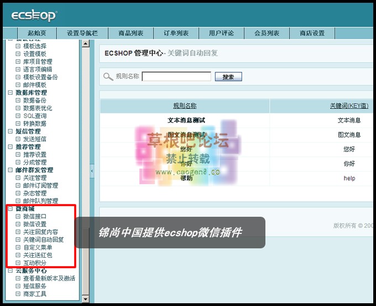Open 互动积分 menu entry
Screen dimensions: 376x306
pos(35,263)
